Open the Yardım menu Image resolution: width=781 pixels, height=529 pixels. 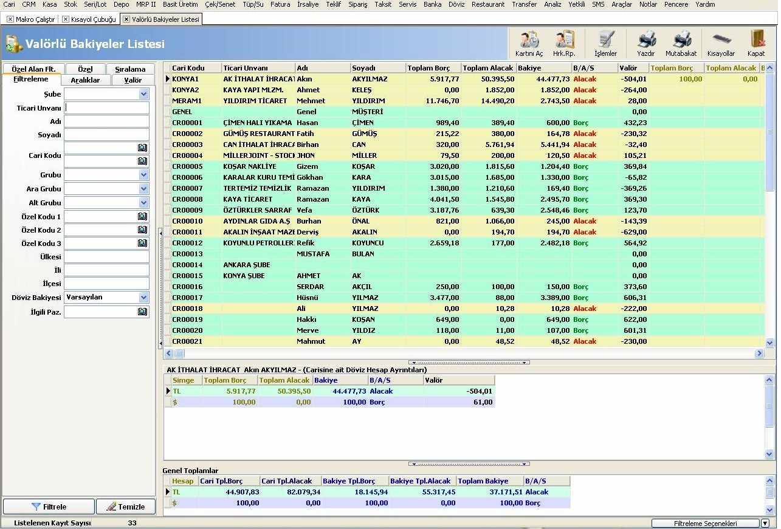click(705, 4)
